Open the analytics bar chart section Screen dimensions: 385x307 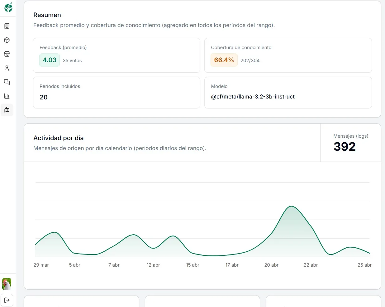(x=7, y=96)
